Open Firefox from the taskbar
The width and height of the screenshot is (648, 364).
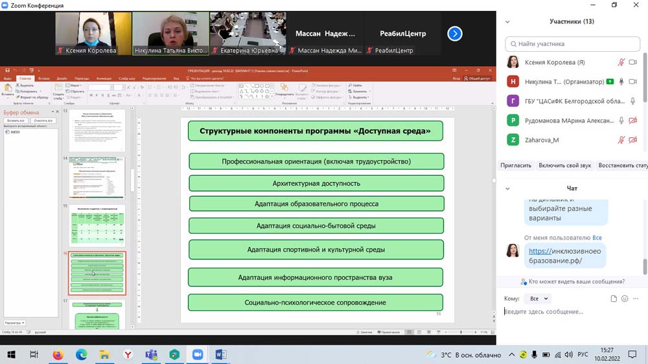point(58,355)
